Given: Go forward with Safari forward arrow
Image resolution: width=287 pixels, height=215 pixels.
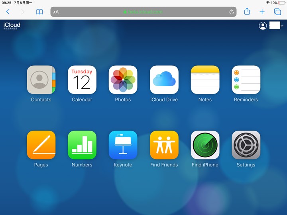Looking at the screenshot, I should coord(23,12).
